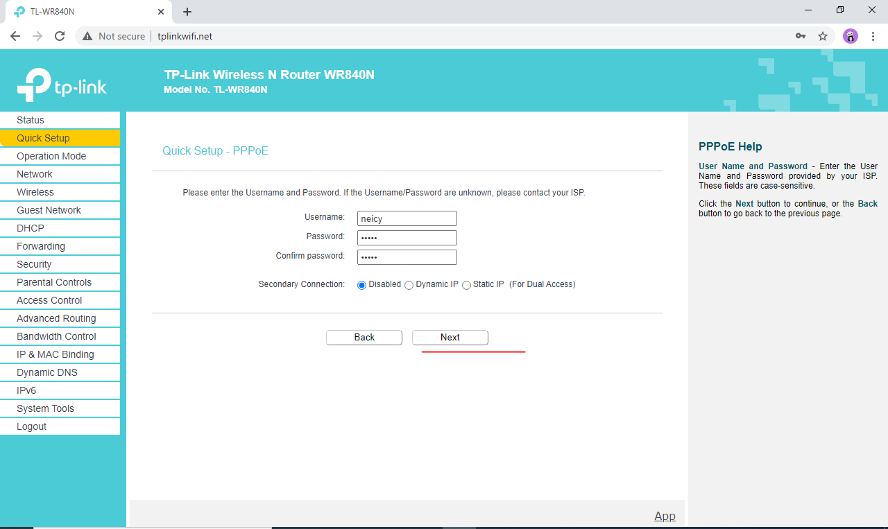Open the Wireless menu item

pyautogui.click(x=60, y=192)
